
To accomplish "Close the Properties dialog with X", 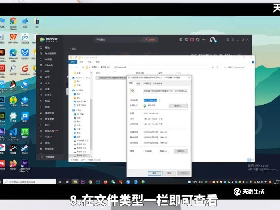I will [189, 78].
